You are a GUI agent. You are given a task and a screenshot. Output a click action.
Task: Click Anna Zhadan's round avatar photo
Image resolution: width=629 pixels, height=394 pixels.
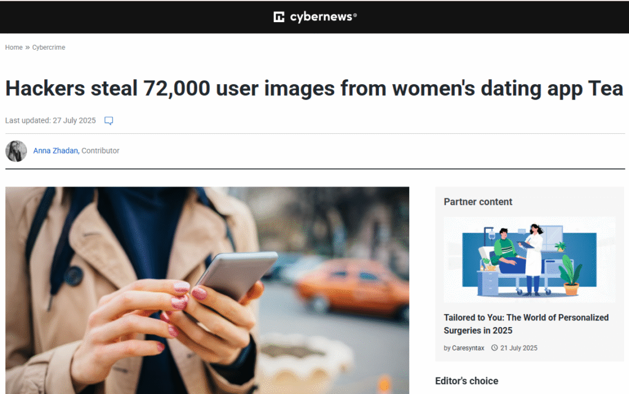(16, 151)
